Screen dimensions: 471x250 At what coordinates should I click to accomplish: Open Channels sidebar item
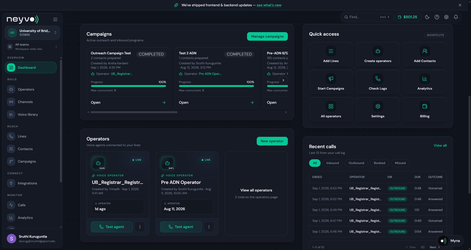tap(31, 102)
